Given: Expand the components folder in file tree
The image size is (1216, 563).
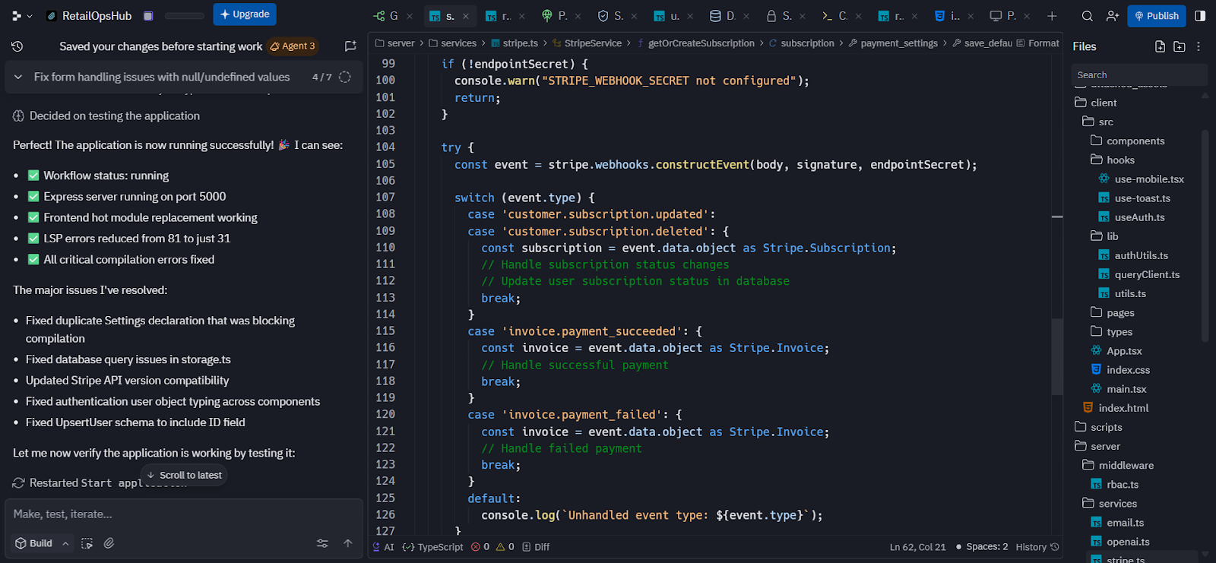Looking at the screenshot, I should [x=1135, y=141].
